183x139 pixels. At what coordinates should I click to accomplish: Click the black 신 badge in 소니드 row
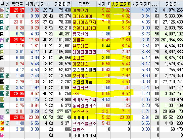(2, 58)
